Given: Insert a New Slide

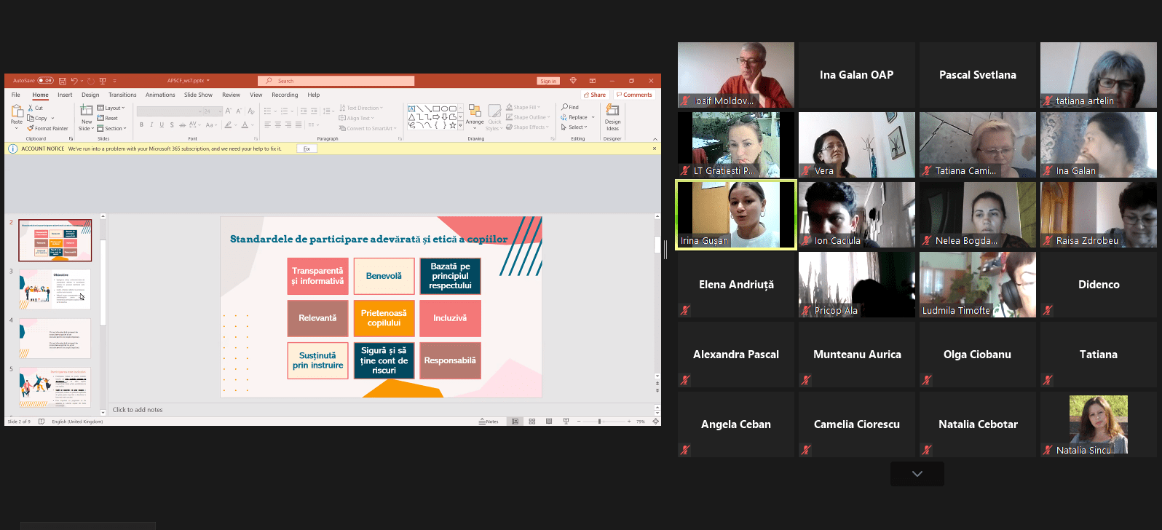Looking at the screenshot, I should click(87, 118).
